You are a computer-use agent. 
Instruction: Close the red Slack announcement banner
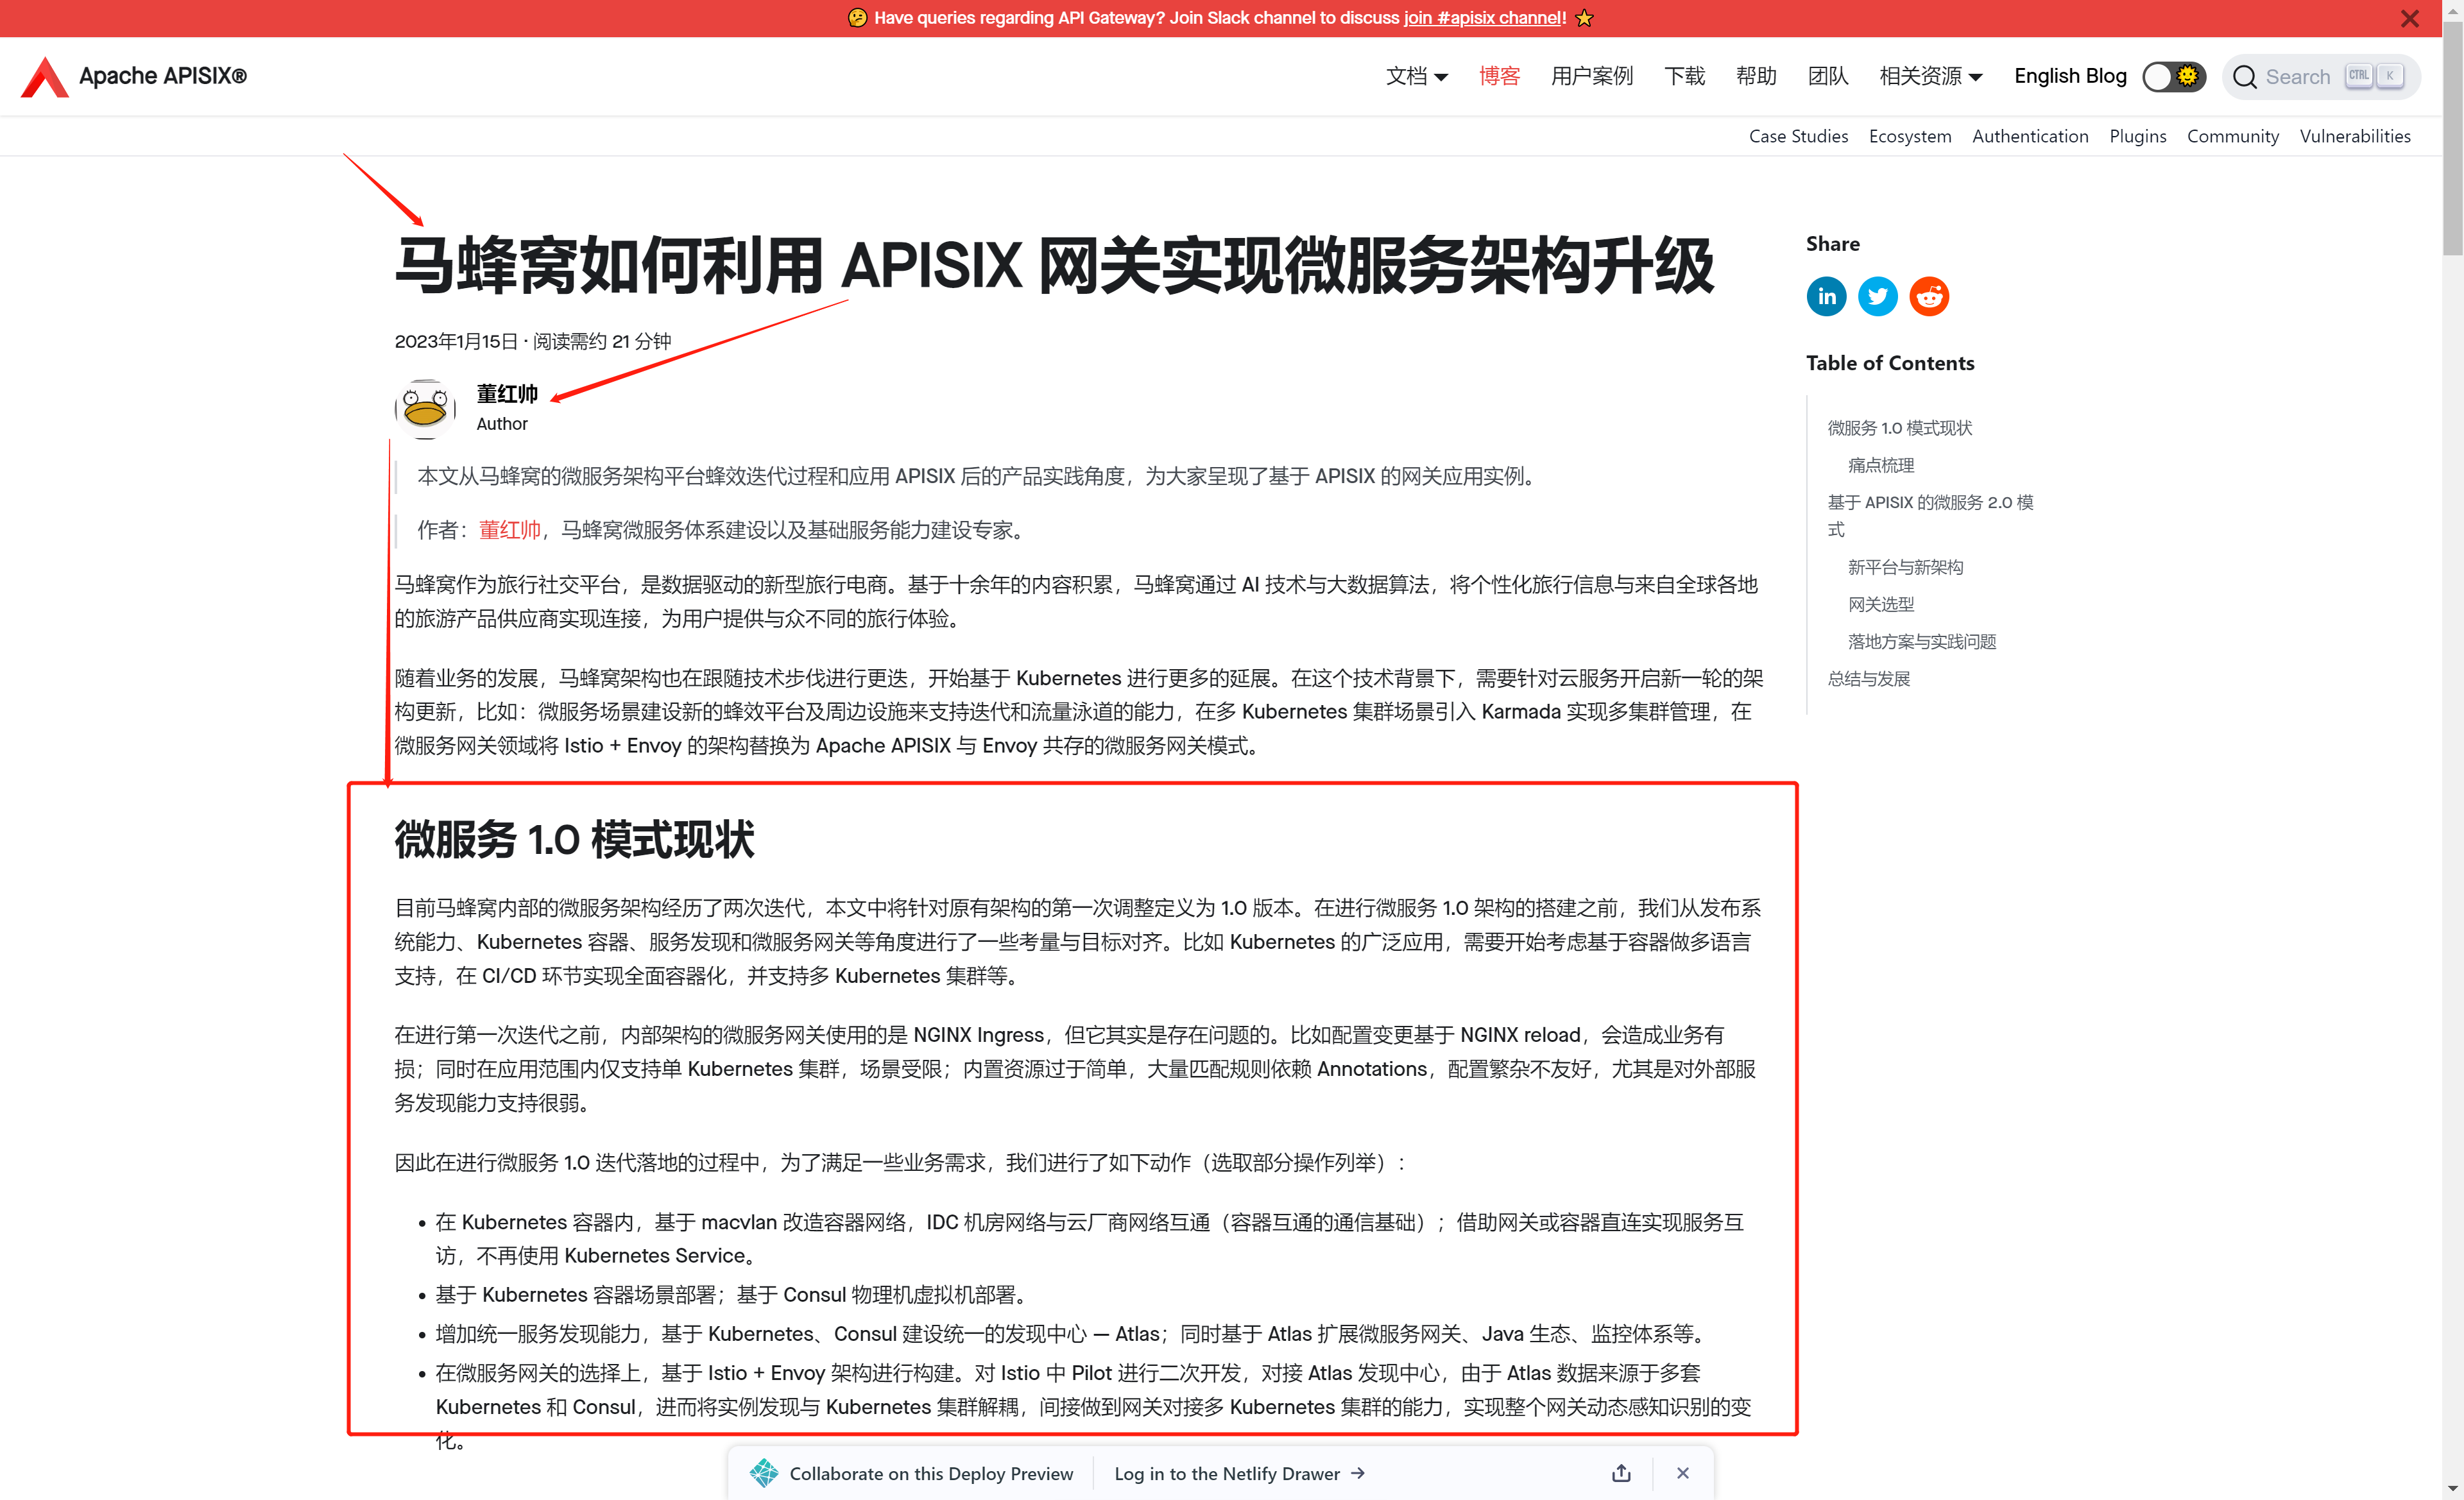point(2410,18)
